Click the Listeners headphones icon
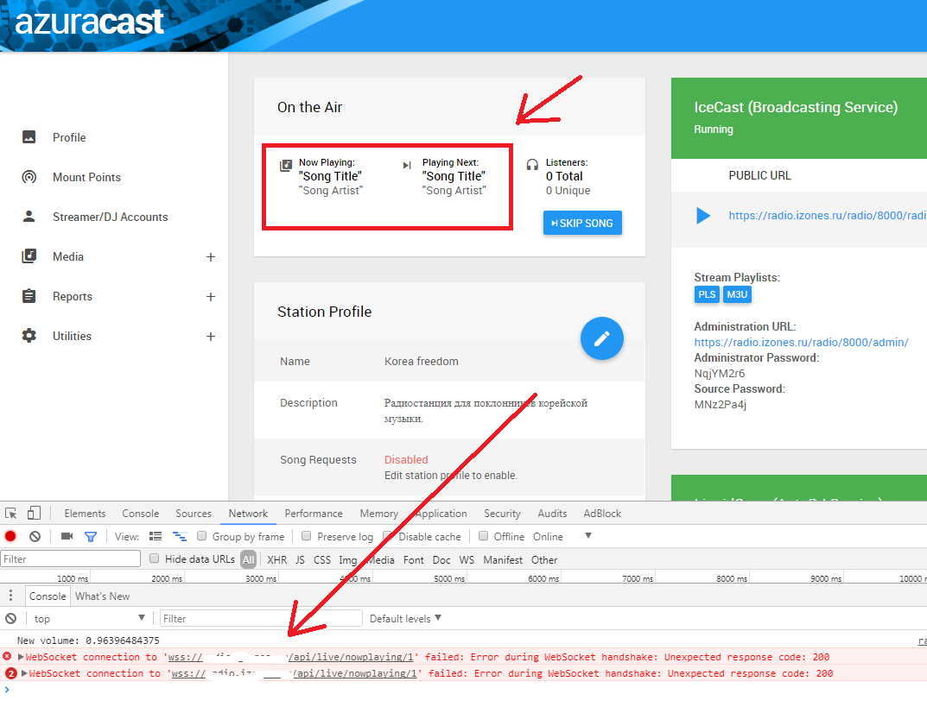 point(532,165)
